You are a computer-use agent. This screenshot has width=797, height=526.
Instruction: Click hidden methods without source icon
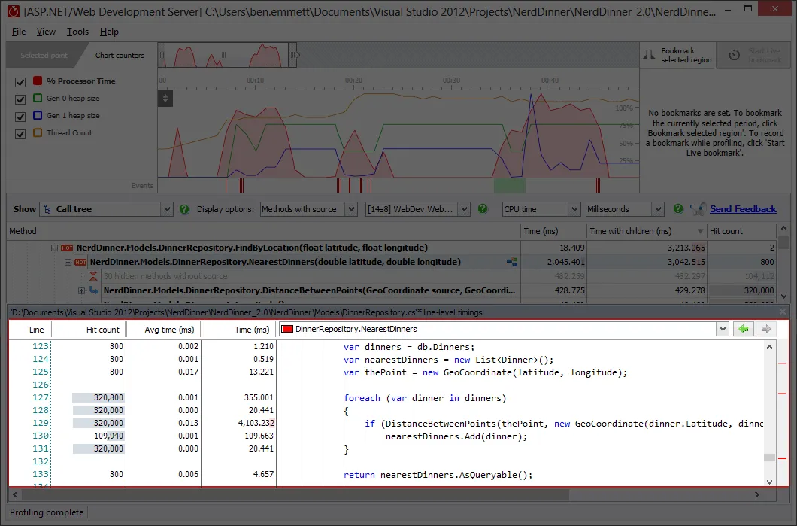pyautogui.click(x=93, y=276)
